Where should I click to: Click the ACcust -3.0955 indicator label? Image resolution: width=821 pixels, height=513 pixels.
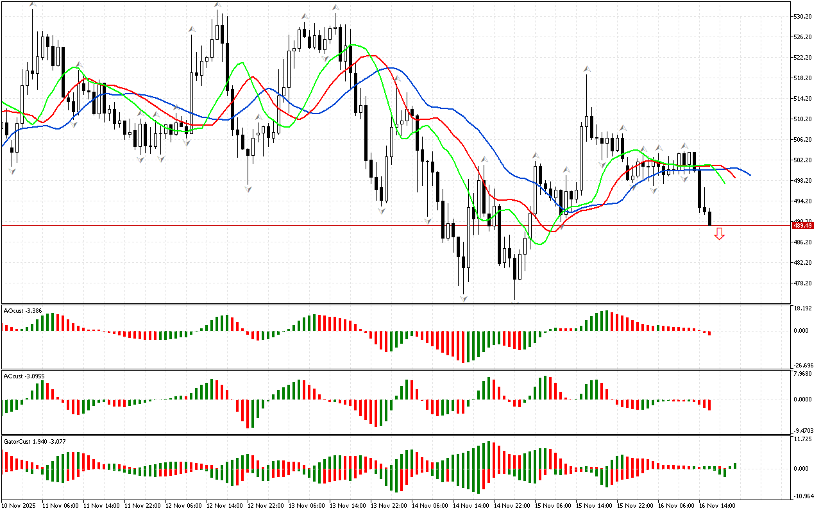[24, 376]
